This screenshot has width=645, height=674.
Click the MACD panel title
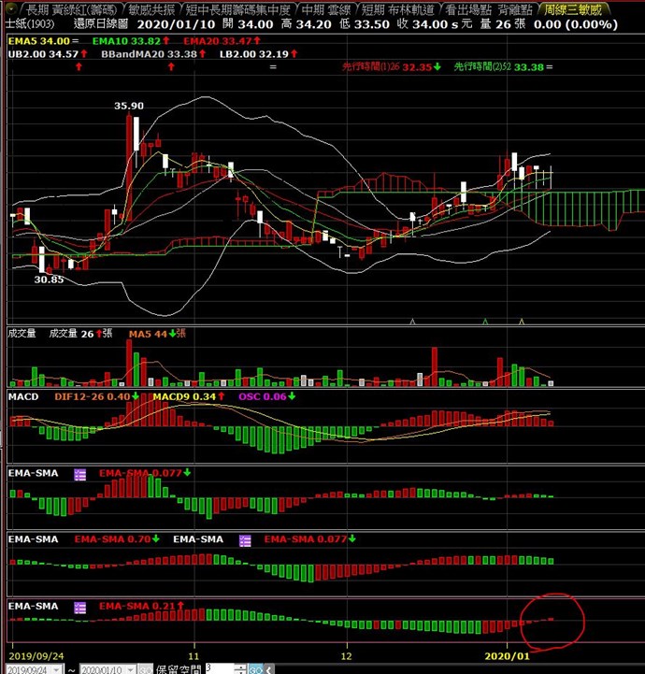pos(23,396)
